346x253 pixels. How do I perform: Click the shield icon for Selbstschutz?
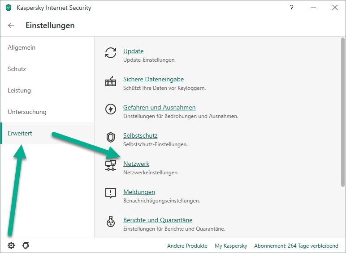(110, 137)
